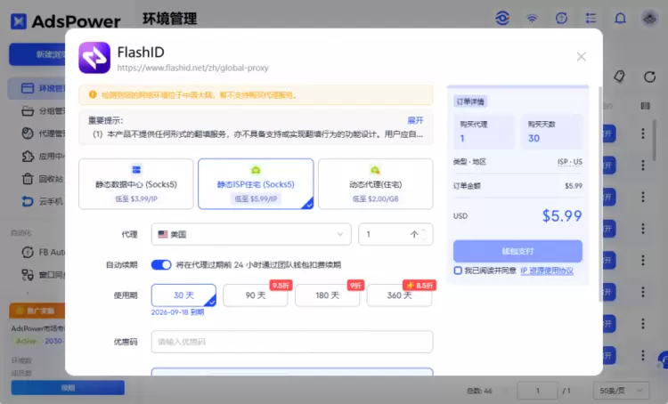Open 回收站 in the sidebar

pos(43,179)
